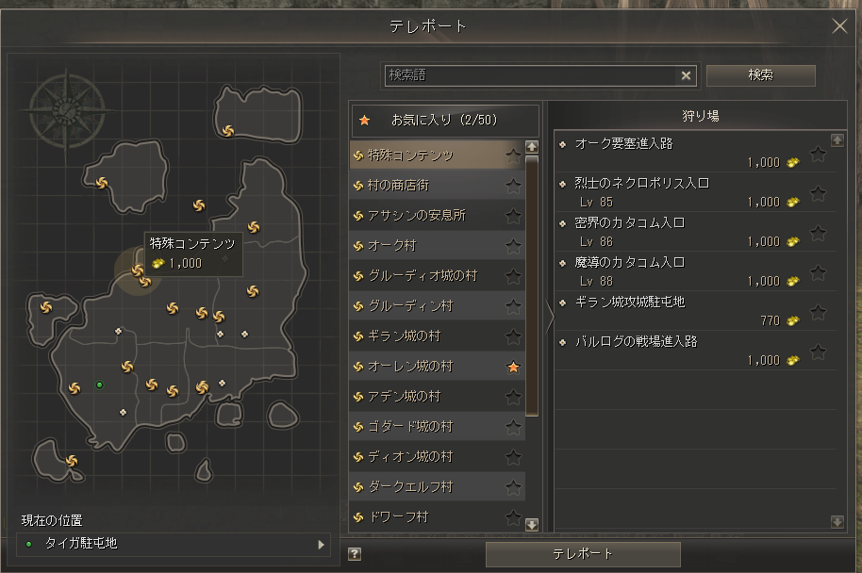Select the teleport marker on the southwest island

click(72, 460)
